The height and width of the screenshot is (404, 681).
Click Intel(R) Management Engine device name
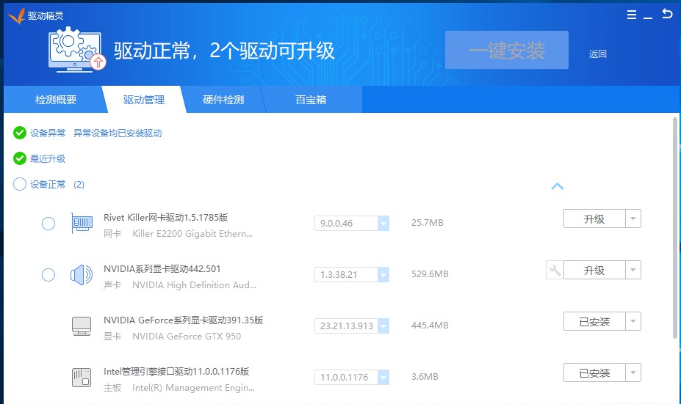(x=194, y=388)
